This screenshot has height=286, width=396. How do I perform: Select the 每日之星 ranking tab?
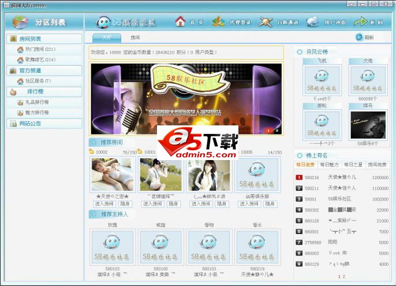point(353,165)
